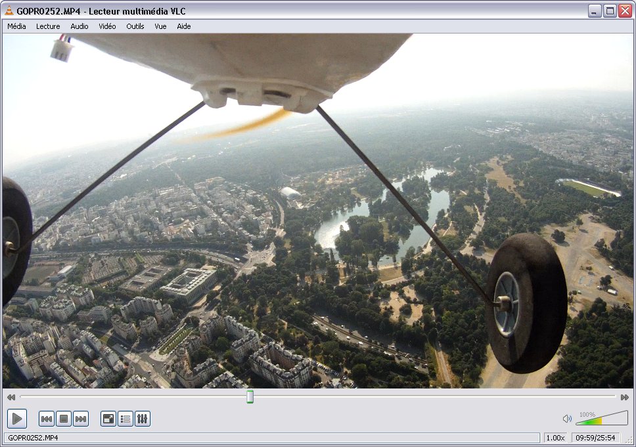Screen dimensions: 636x447
Task: Minimize the VLC window
Action: click(x=595, y=11)
